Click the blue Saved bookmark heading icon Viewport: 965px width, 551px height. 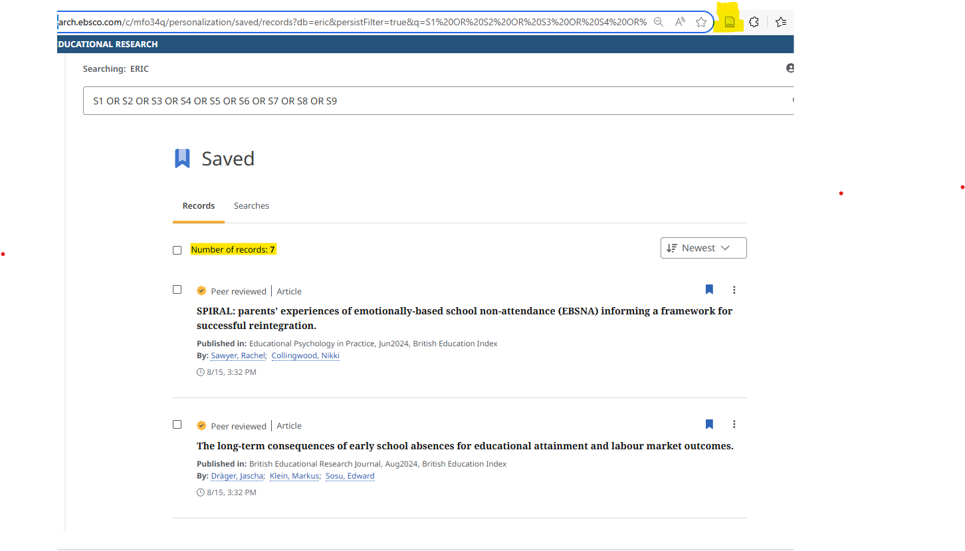182,158
